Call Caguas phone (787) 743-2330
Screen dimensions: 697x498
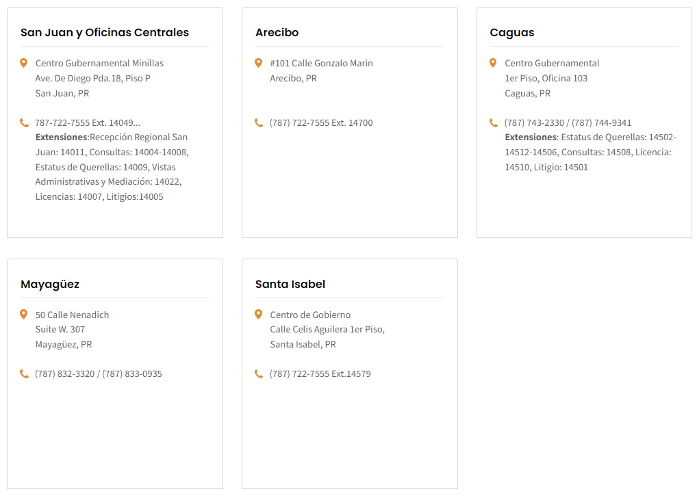[534, 122]
